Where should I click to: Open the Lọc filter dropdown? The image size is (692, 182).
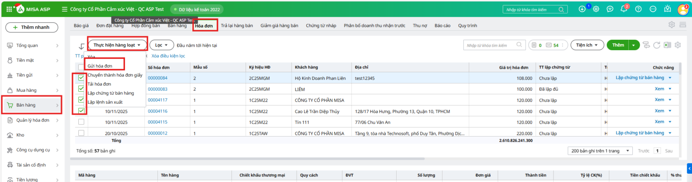(x=161, y=45)
